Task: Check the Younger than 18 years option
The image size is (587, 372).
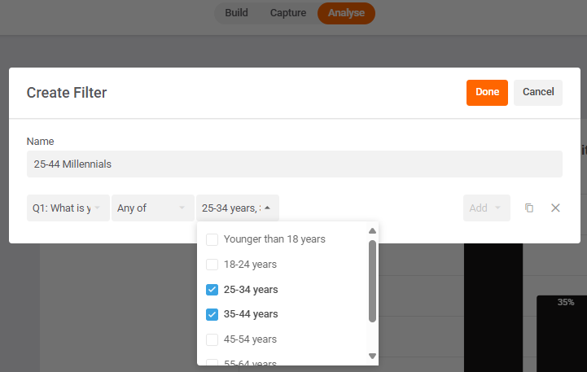Action: point(212,239)
